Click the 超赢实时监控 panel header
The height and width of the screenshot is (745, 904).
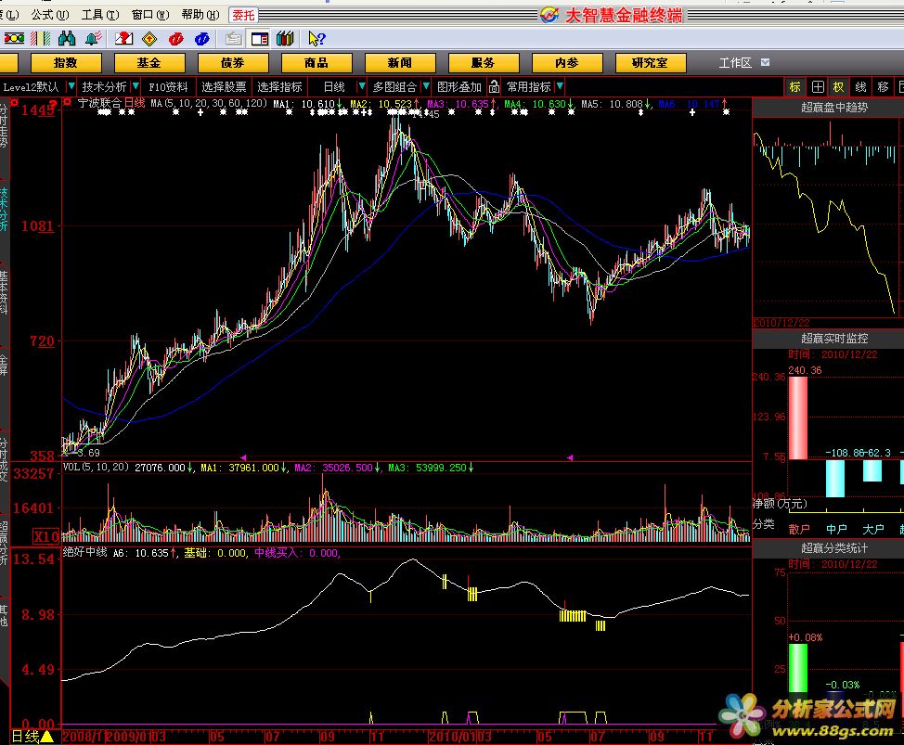pyautogui.click(x=833, y=339)
